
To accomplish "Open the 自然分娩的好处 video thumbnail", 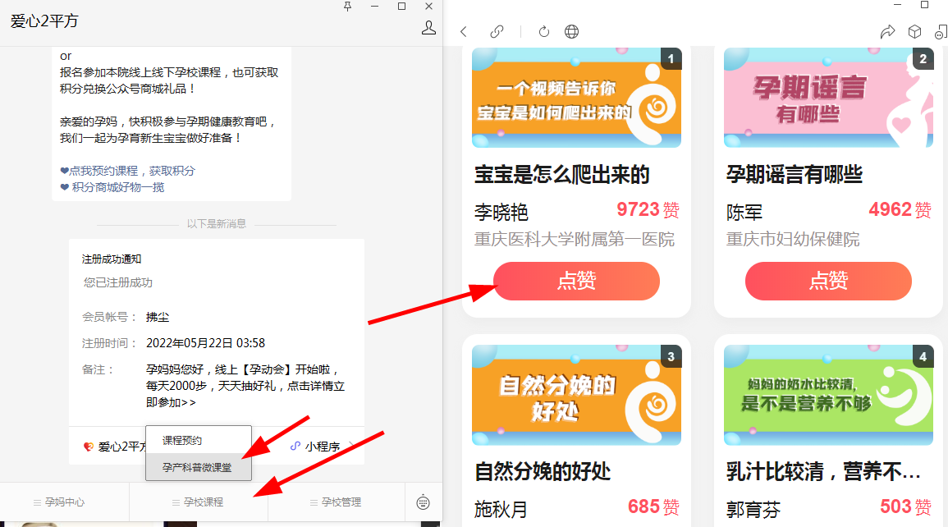I will tap(576, 396).
